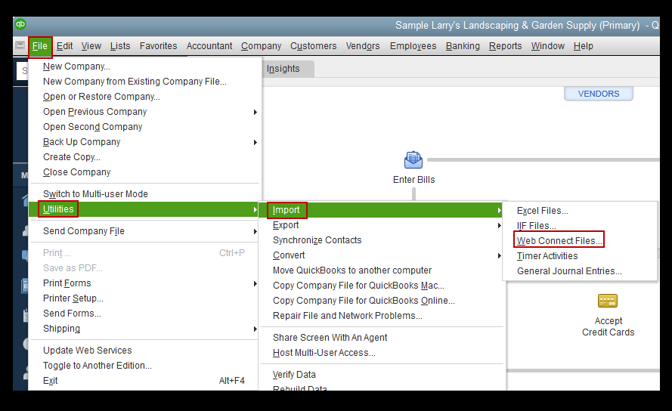Open the Favorites menu
Screen dimensions: 672x411
[x=158, y=46]
